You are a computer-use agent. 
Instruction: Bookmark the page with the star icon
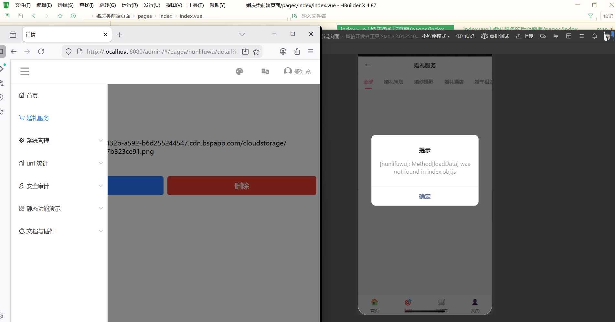(x=256, y=52)
